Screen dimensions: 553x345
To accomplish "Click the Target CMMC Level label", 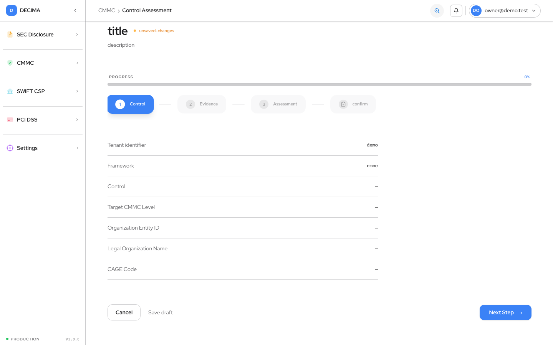I will (x=131, y=207).
